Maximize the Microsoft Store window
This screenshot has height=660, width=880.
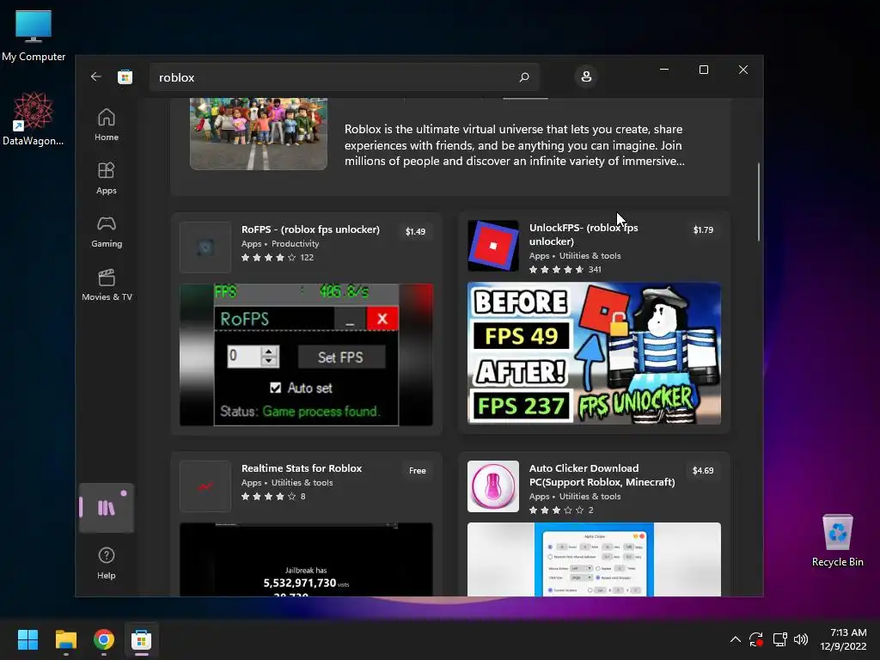point(703,70)
